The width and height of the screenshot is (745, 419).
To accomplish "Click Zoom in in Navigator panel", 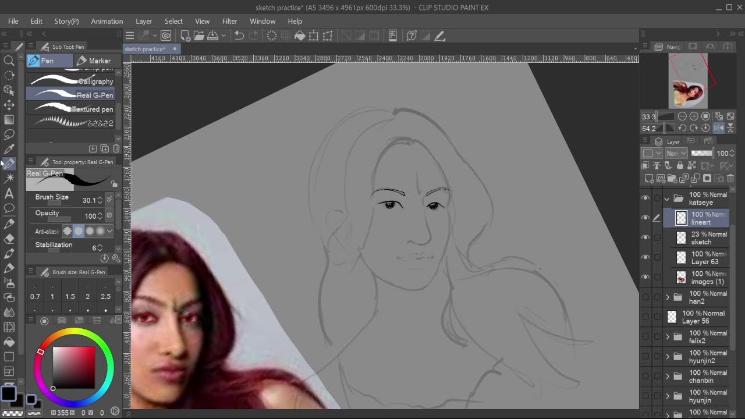I will (x=694, y=116).
